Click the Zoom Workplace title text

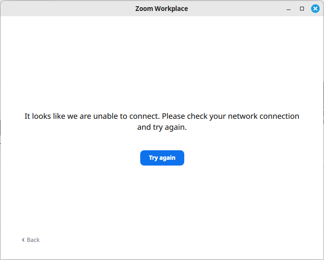point(162,9)
